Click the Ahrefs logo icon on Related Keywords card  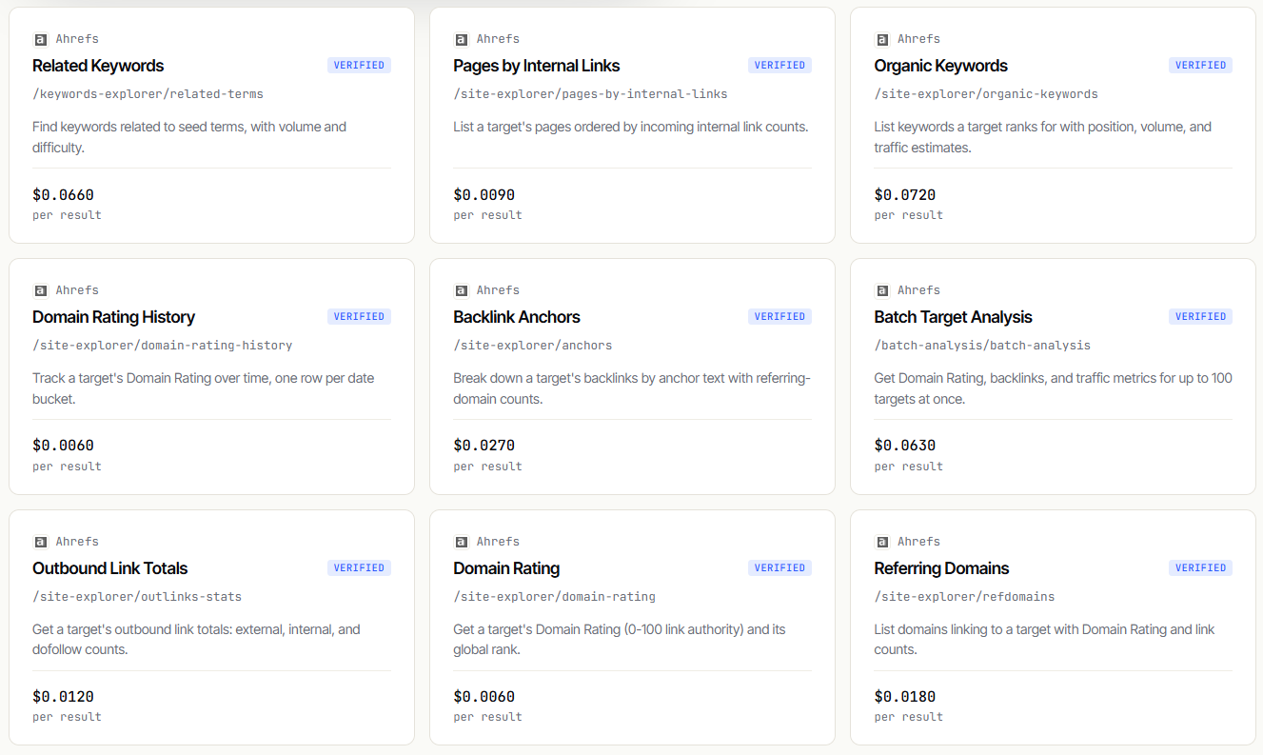coord(40,39)
